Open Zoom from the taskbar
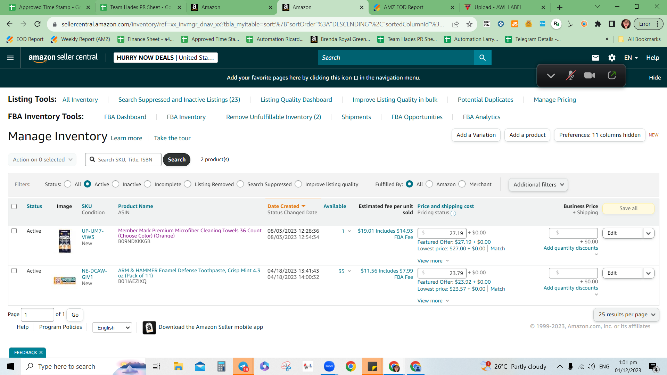The width and height of the screenshot is (667, 375). pos(329,366)
